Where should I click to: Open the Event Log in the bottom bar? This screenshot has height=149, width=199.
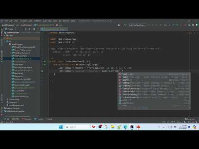190,119
